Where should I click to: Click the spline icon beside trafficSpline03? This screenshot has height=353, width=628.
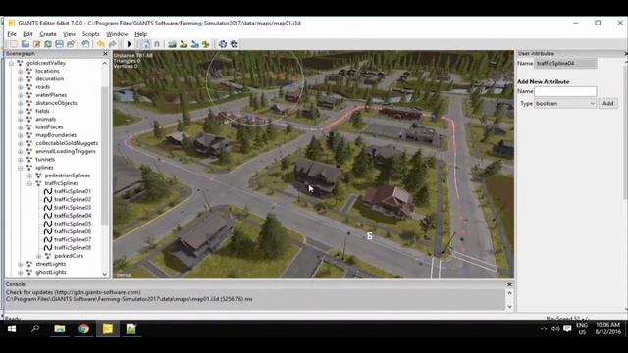pyautogui.click(x=48, y=207)
